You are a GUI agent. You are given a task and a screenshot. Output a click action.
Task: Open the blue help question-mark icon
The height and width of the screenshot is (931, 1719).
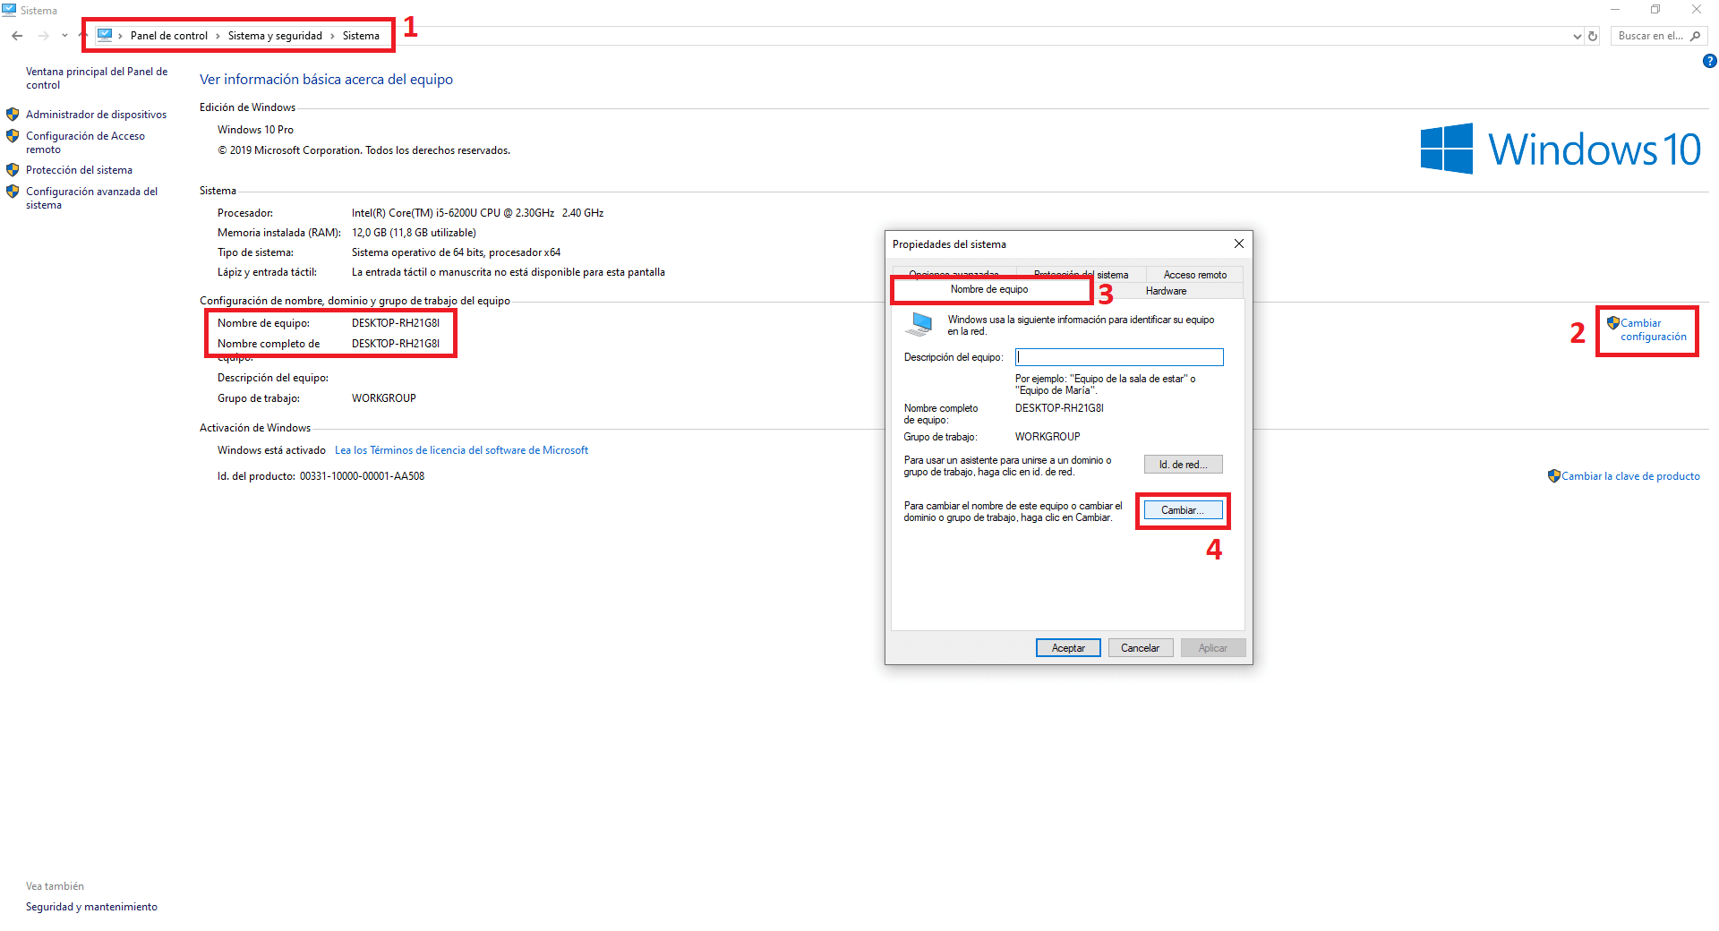click(x=1709, y=62)
